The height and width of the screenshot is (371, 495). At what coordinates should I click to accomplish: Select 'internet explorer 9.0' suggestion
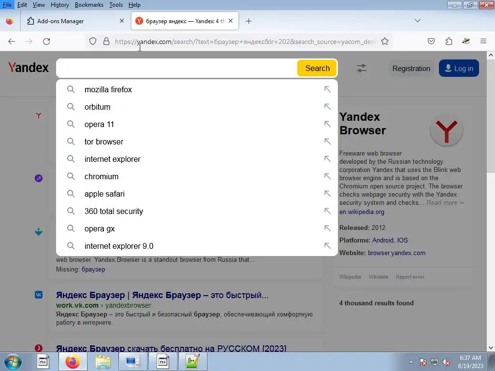[x=197, y=246]
